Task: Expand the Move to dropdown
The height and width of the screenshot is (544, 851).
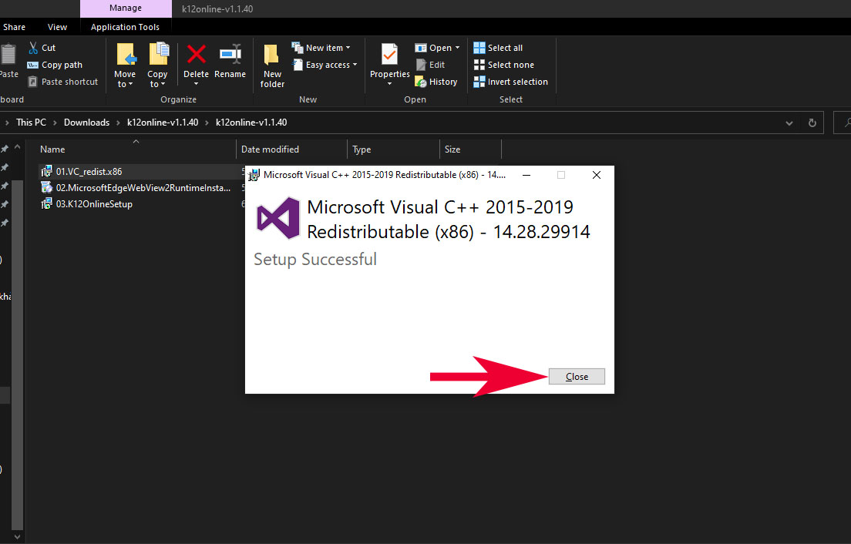Action: tap(125, 79)
